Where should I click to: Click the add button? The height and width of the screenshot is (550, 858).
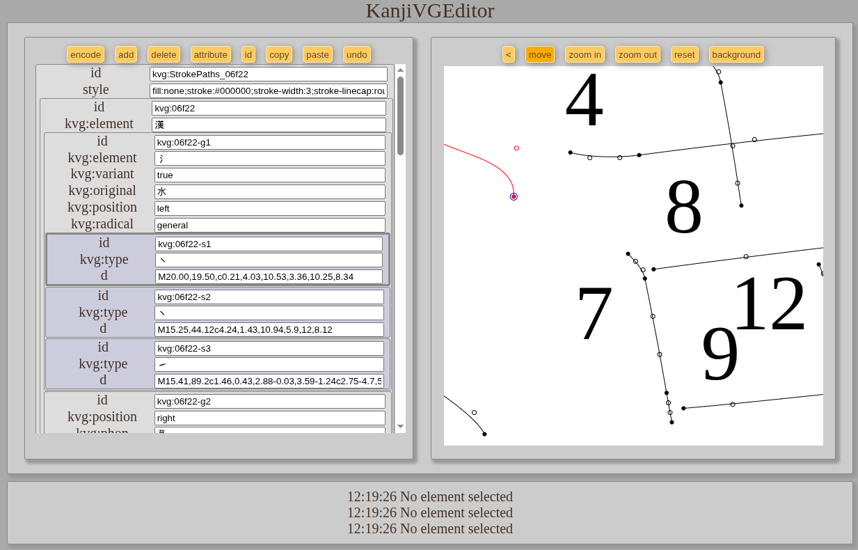click(x=126, y=54)
